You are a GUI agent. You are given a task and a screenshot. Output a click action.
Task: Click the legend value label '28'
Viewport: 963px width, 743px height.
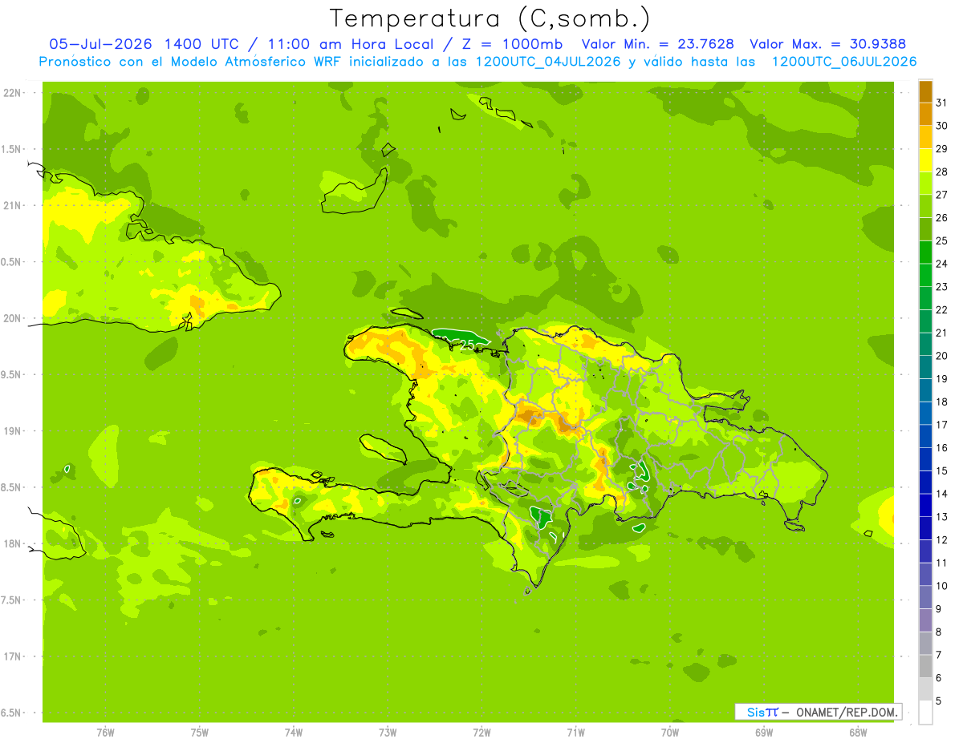(941, 172)
